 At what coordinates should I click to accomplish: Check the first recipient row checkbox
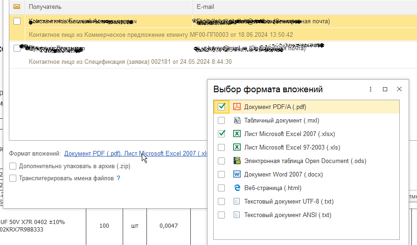pyautogui.click(x=17, y=21)
